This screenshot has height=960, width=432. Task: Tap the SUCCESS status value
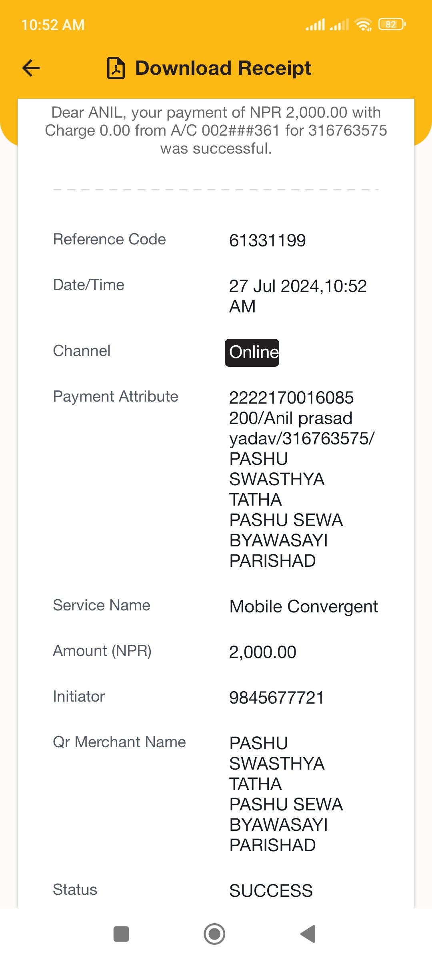click(271, 891)
